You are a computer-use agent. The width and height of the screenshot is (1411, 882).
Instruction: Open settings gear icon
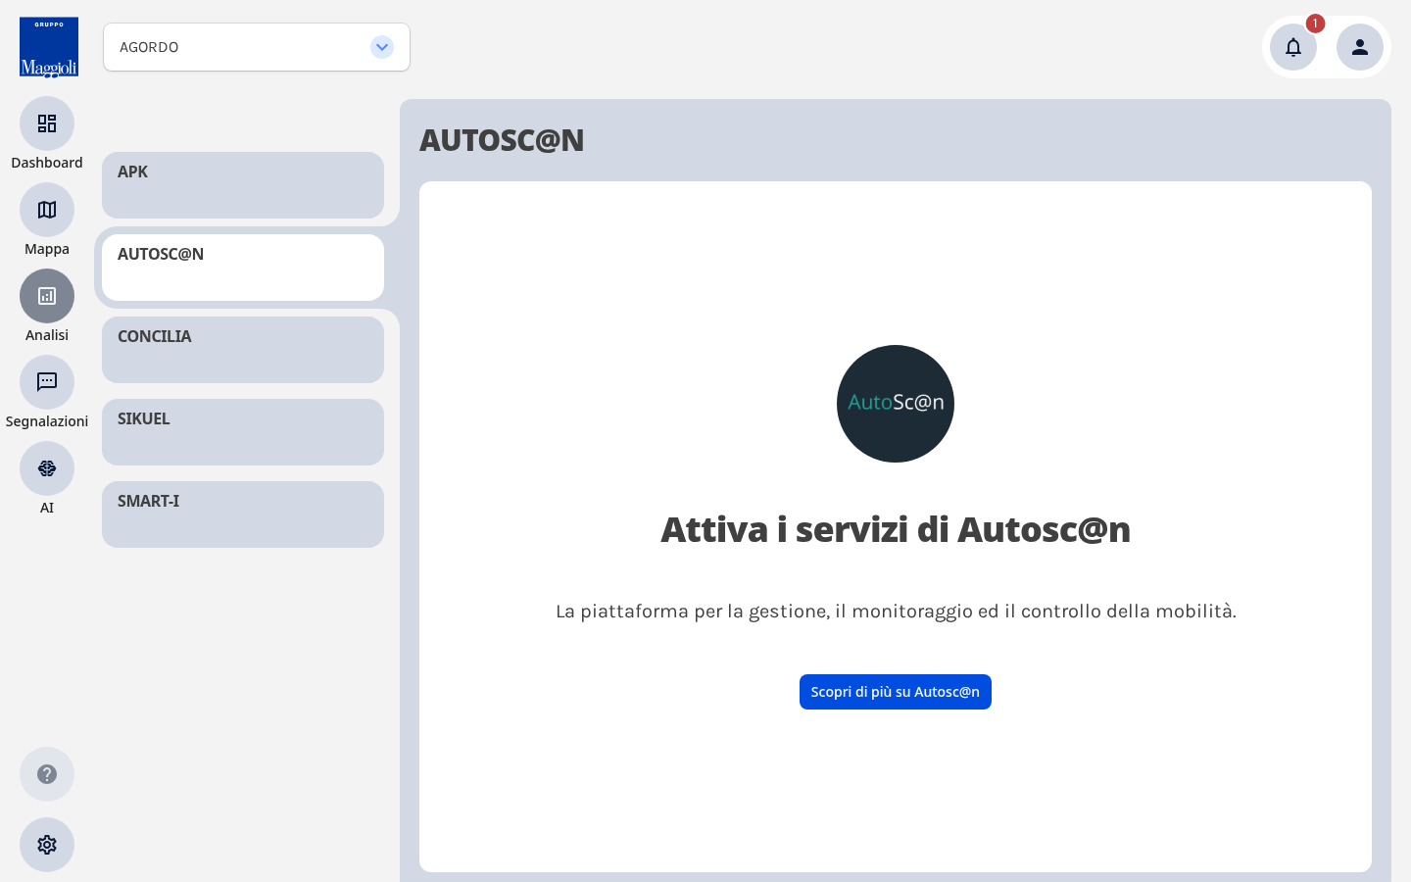click(x=47, y=845)
